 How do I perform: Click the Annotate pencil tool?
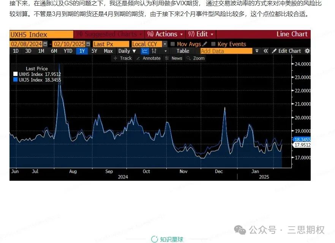(x=148, y=58)
